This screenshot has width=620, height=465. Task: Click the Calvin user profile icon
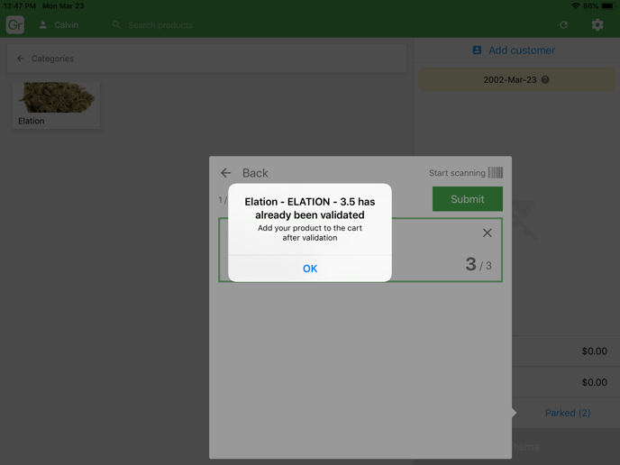42,25
